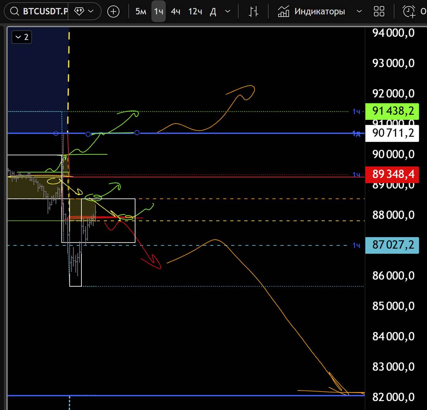
Task: Select the 5м timeframe
Action: [141, 12]
